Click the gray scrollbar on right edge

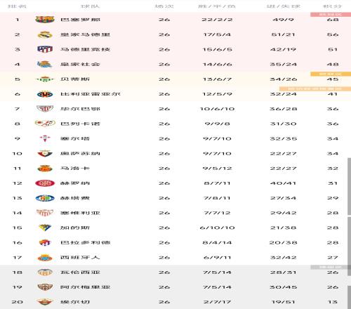(x=349, y=186)
